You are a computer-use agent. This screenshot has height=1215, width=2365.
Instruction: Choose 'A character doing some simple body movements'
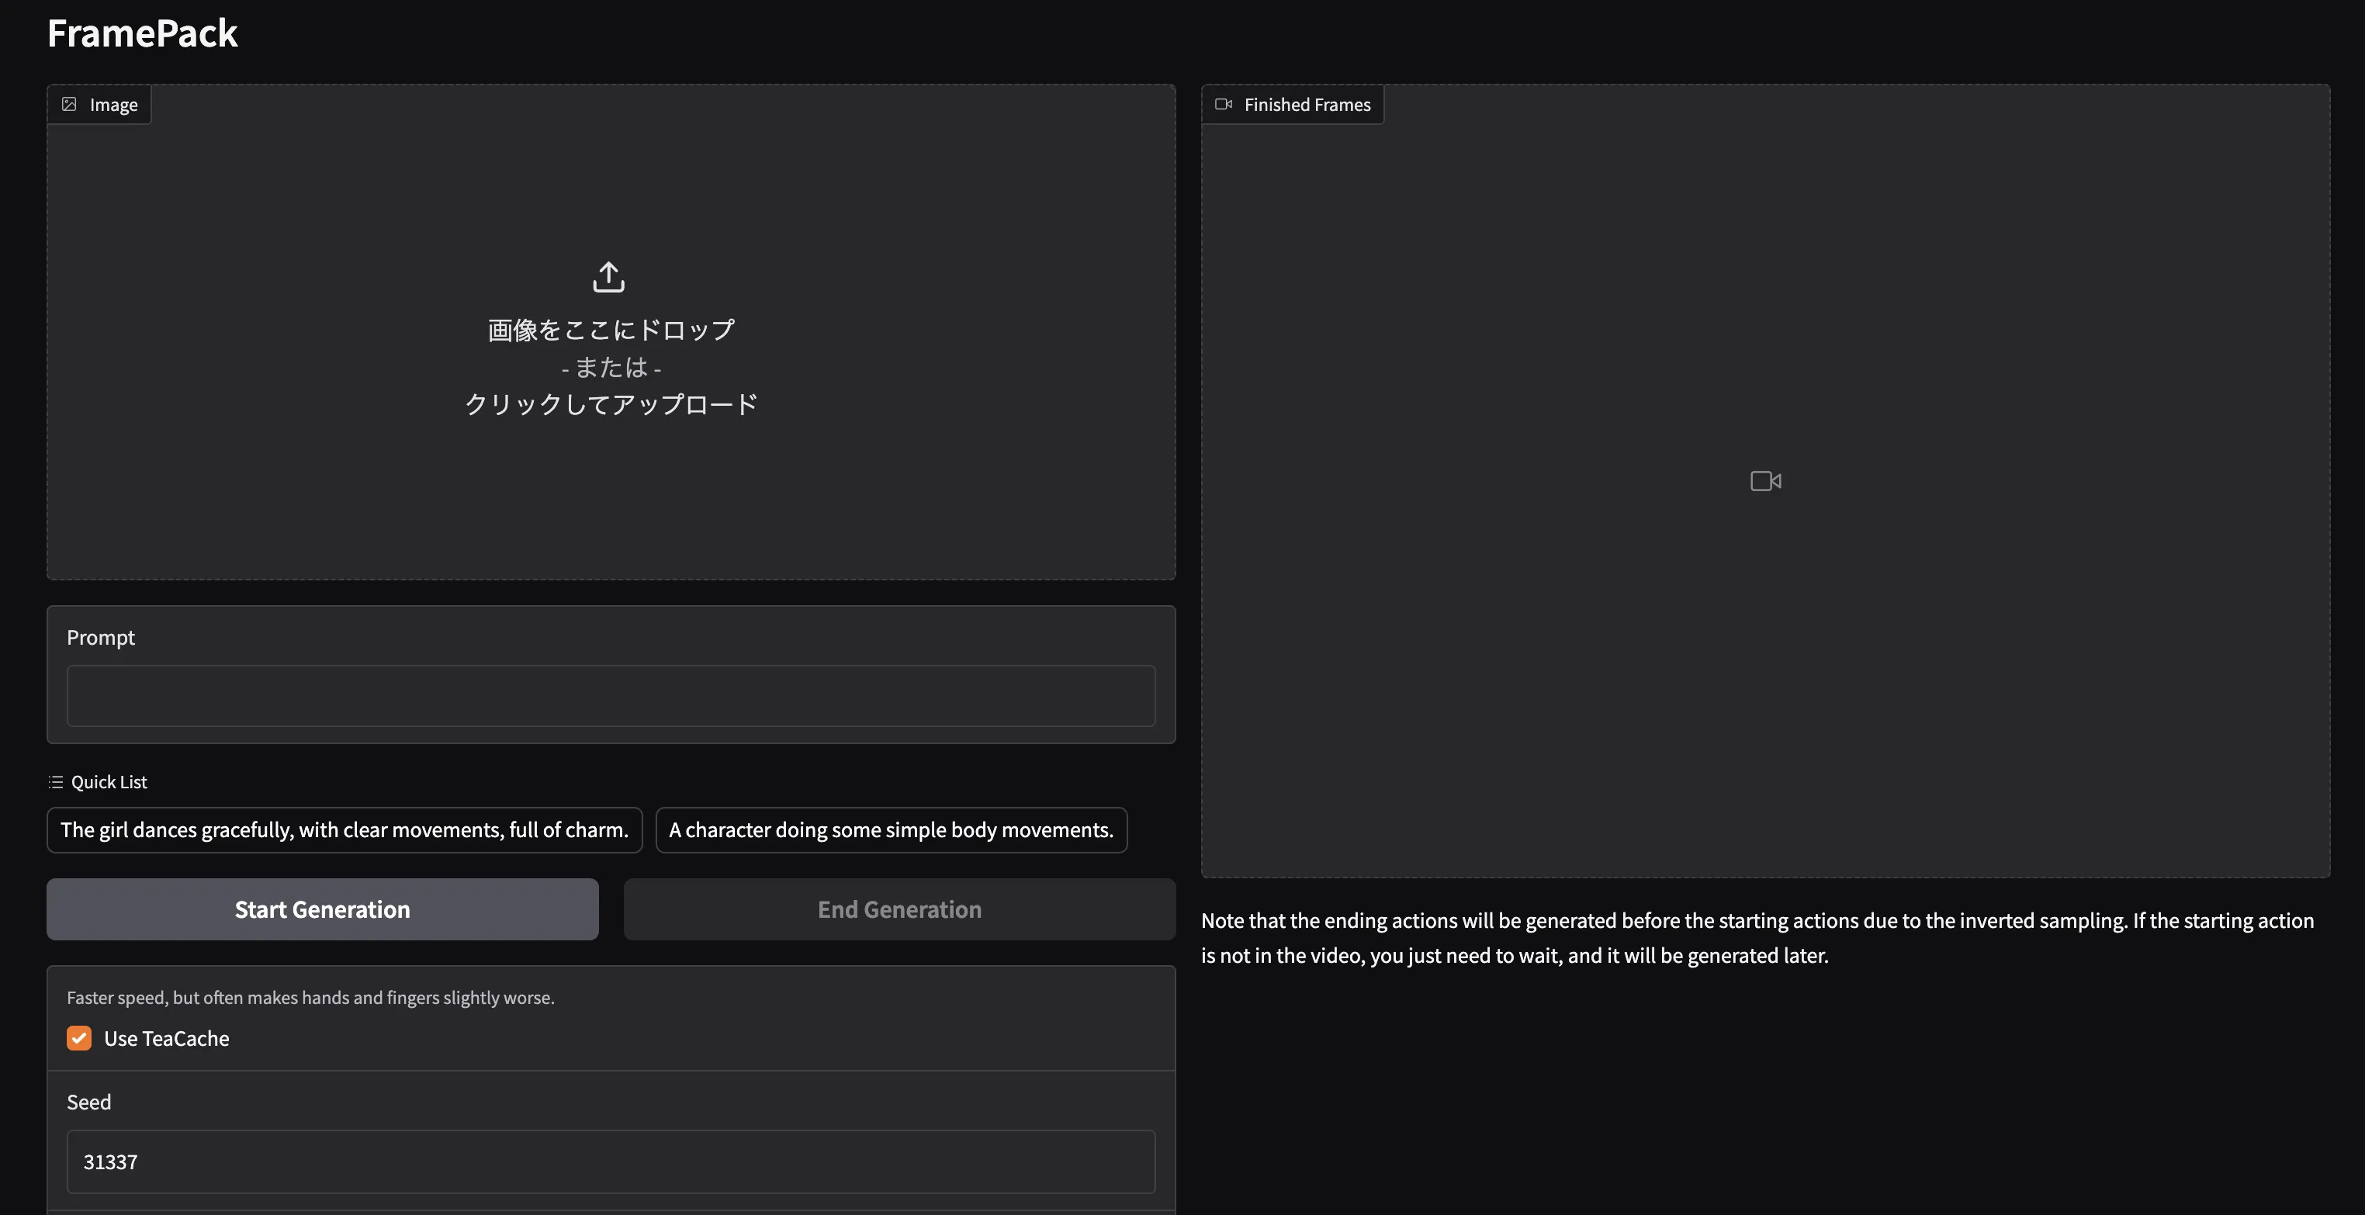pos(891,830)
